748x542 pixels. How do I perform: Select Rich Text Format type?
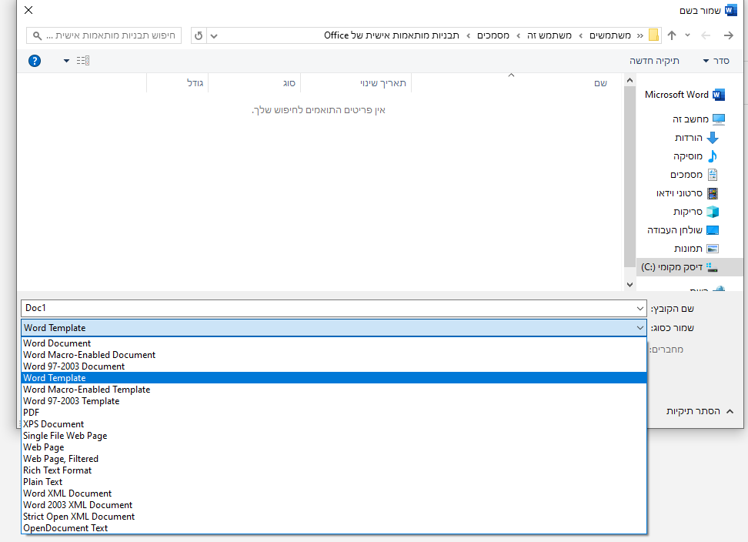(x=334, y=470)
